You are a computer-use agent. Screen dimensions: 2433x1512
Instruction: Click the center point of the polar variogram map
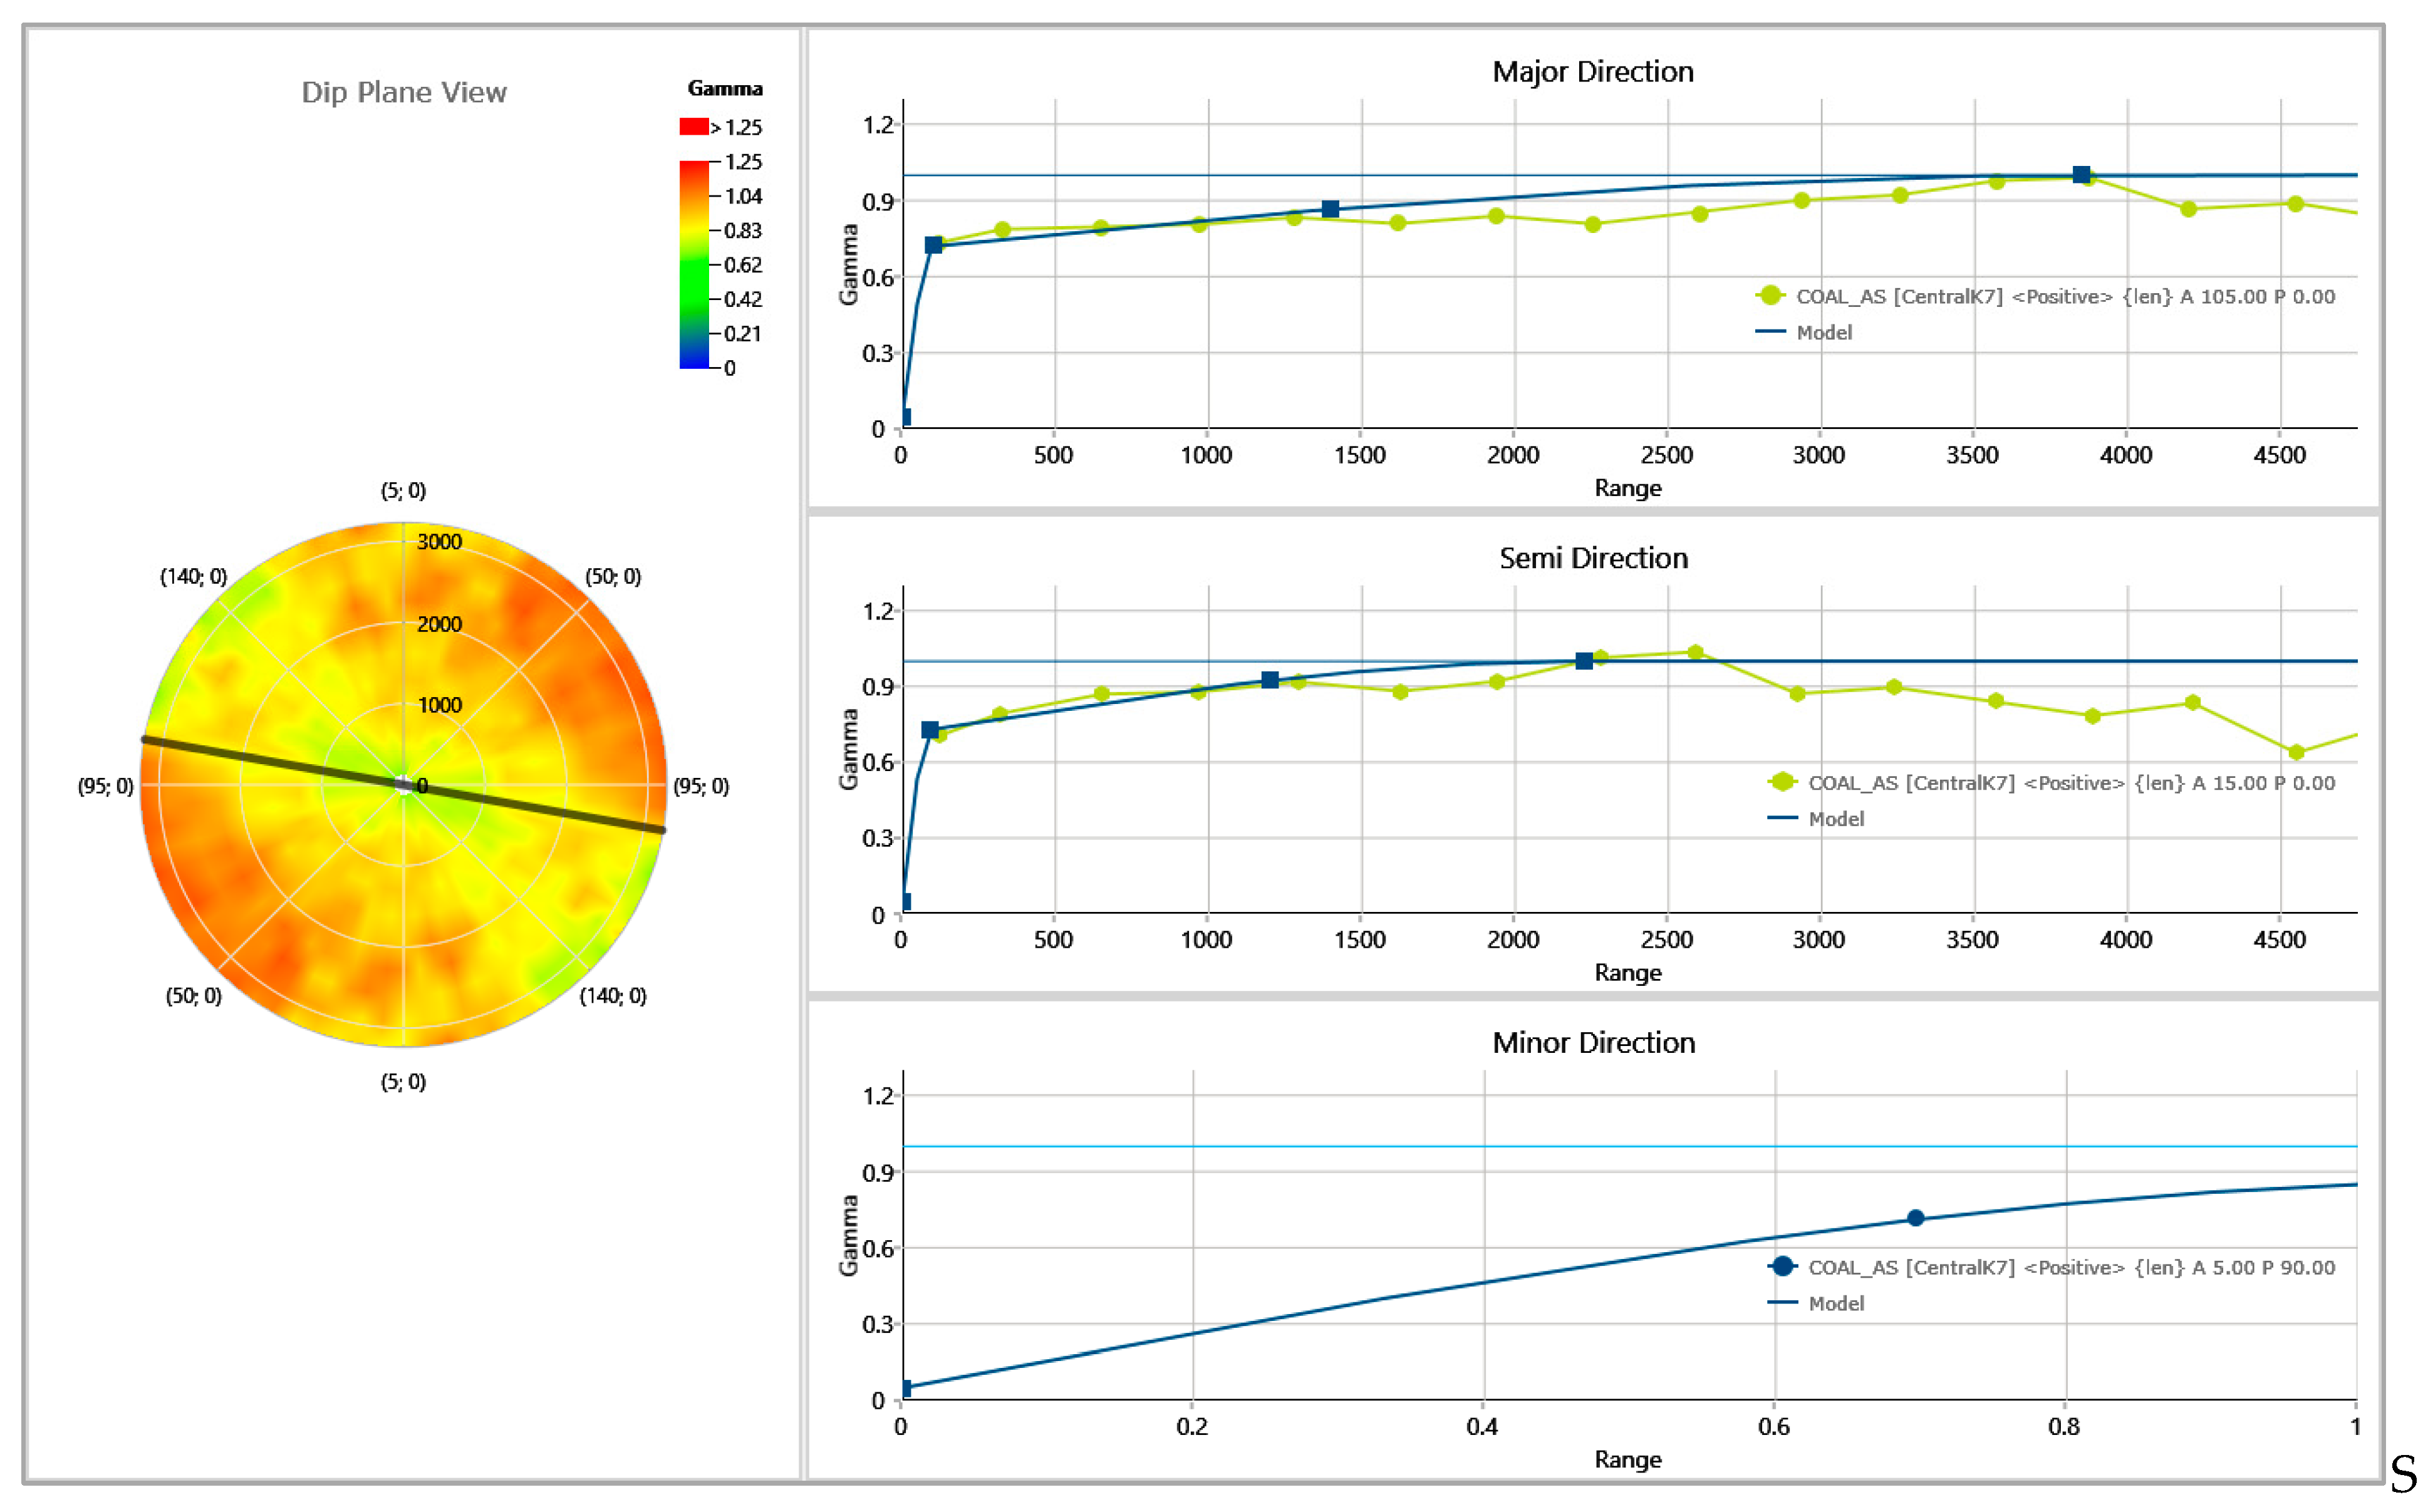(x=403, y=785)
